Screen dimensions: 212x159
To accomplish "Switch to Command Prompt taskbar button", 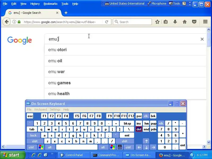I will 106,155.
